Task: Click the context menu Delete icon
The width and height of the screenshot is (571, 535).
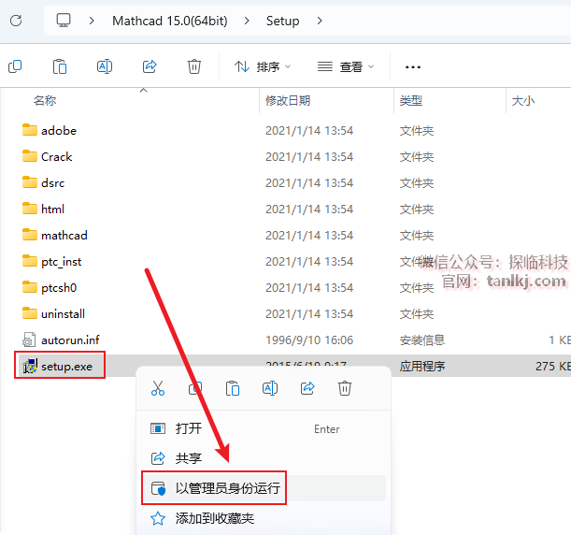Action: click(x=345, y=388)
